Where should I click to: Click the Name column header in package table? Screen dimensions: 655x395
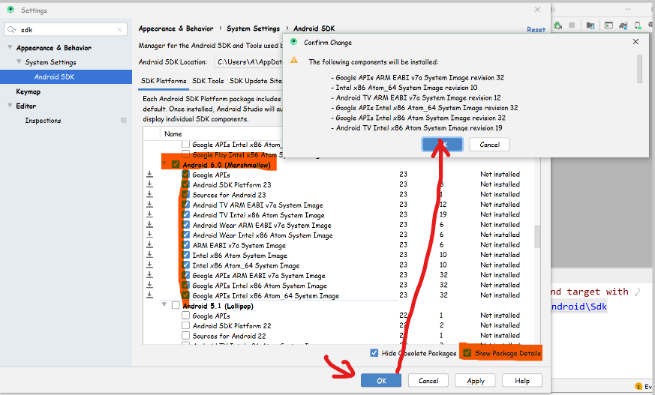click(173, 134)
